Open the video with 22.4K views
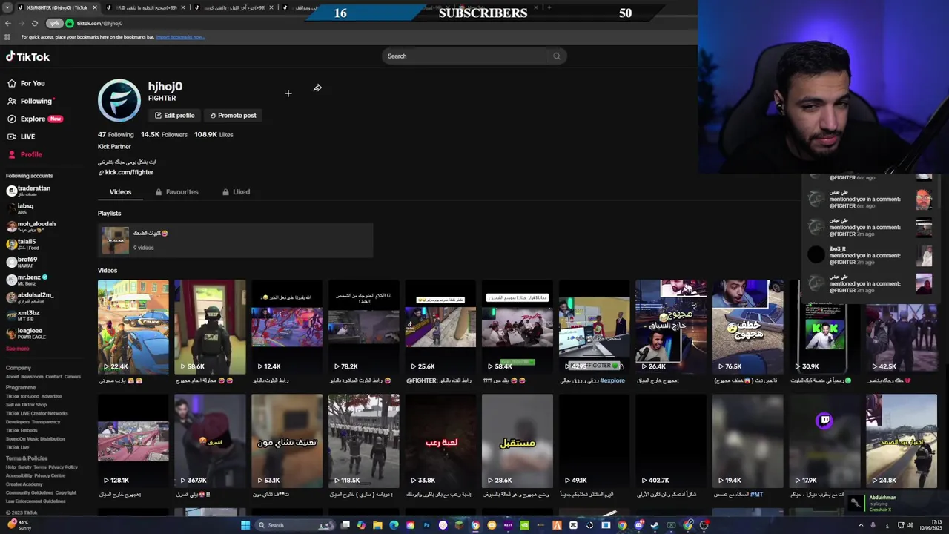 point(133,326)
